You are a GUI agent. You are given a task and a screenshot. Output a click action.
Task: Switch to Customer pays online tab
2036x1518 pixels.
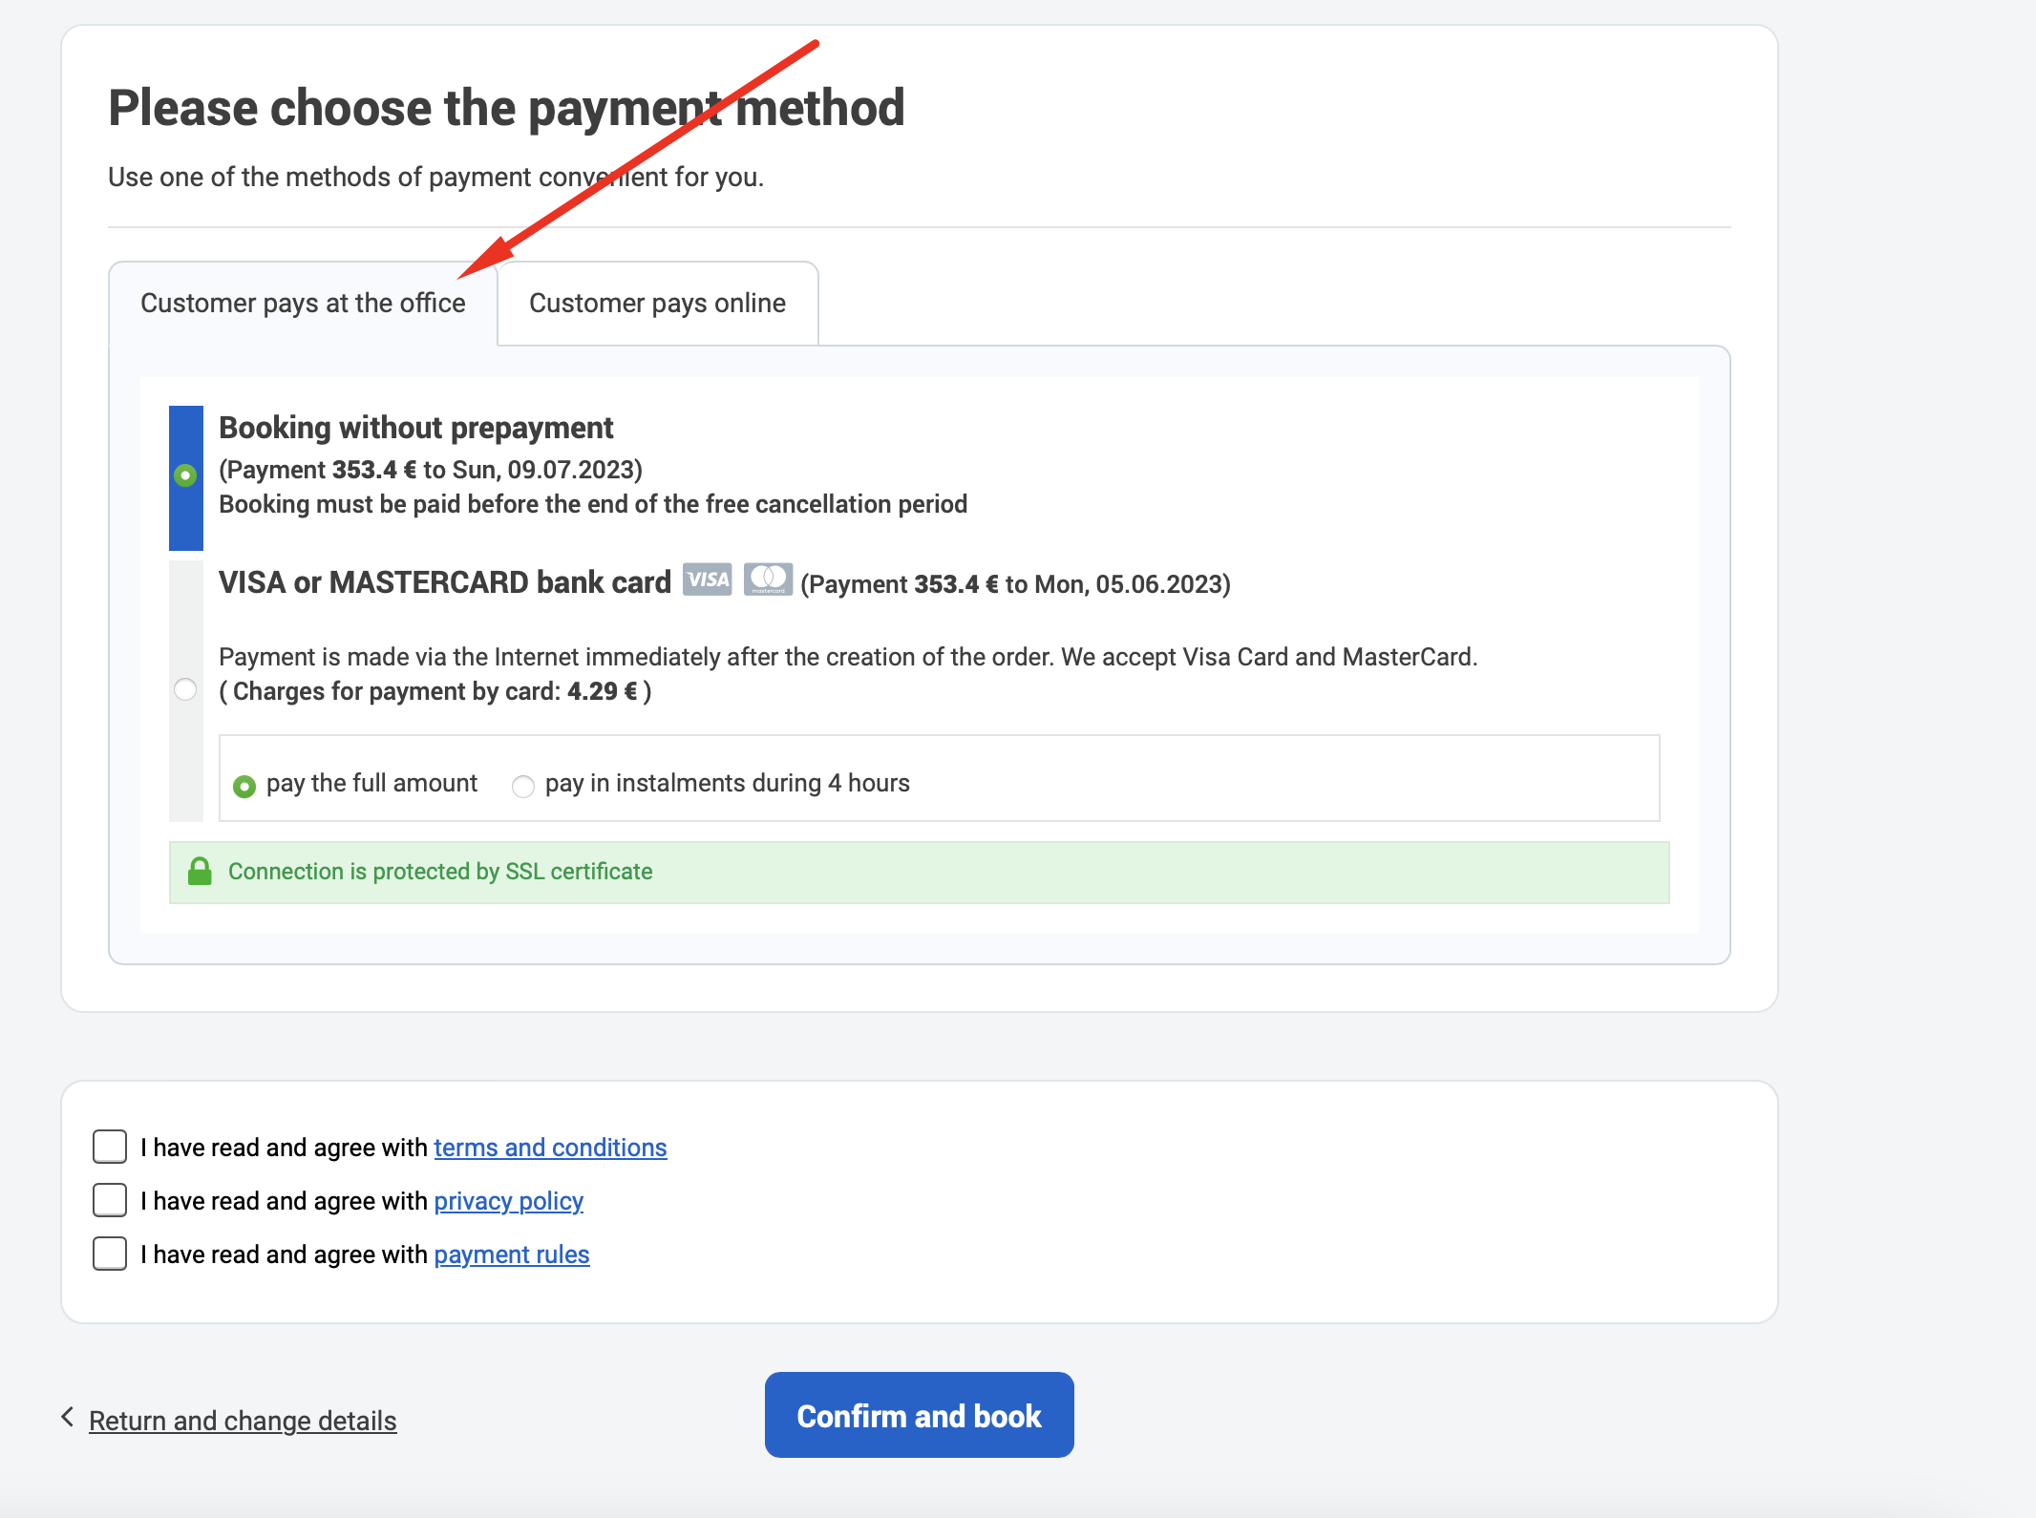657,304
